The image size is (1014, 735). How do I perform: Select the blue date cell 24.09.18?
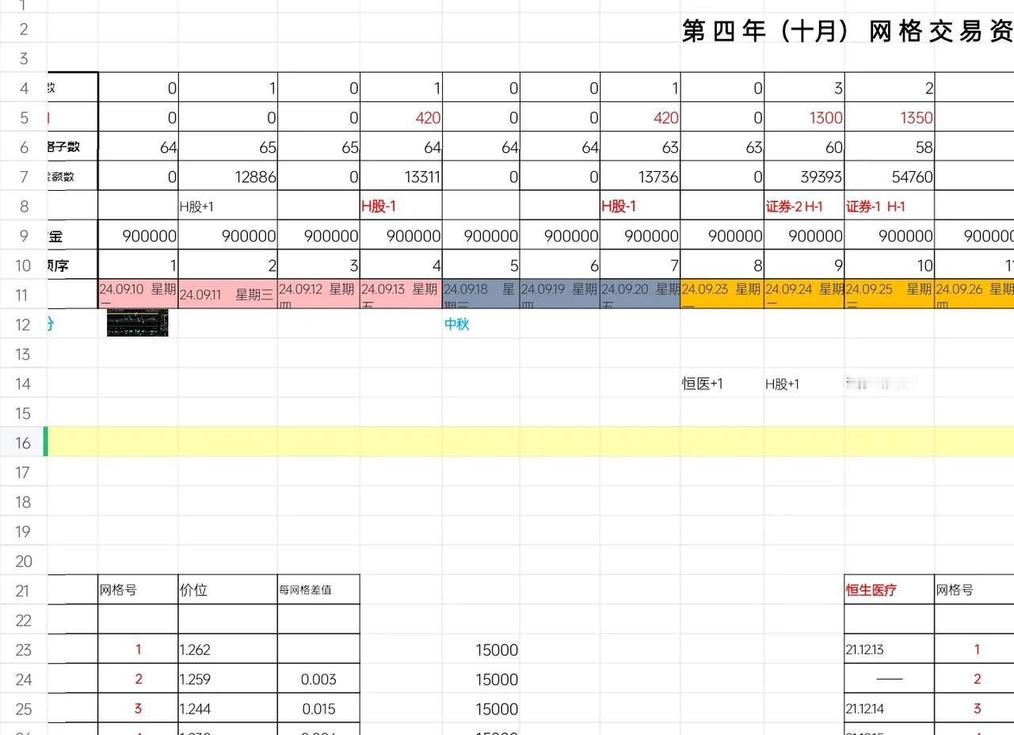coord(481,294)
